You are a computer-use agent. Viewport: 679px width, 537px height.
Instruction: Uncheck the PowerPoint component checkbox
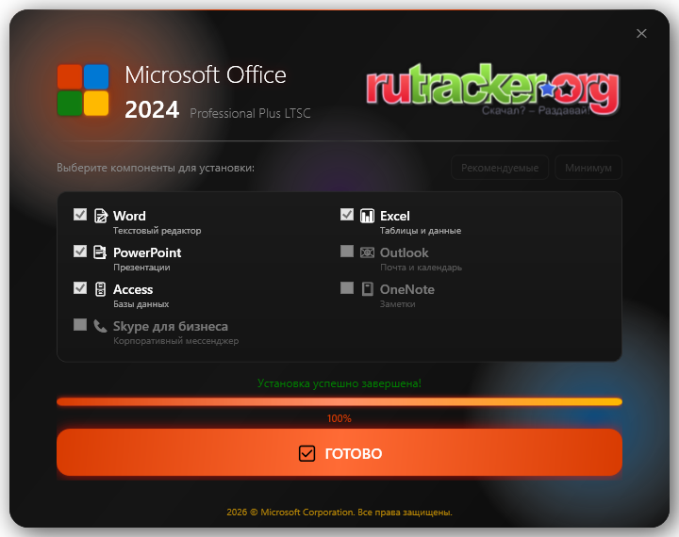(x=80, y=251)
